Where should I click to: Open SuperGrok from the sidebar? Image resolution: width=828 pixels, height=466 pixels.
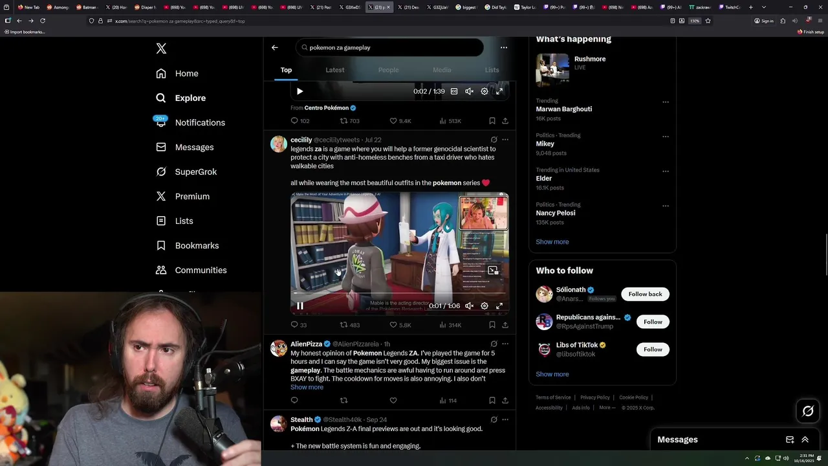[x=186, y=172]
